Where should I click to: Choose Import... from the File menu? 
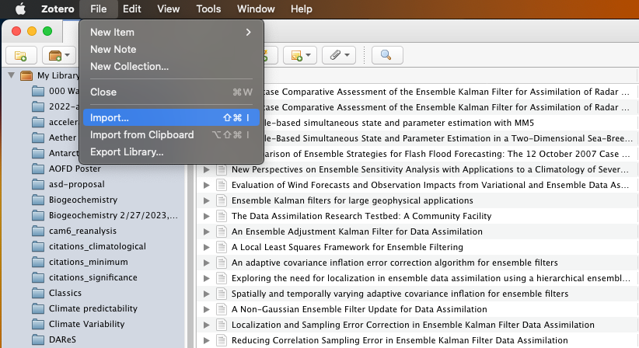(110, 117)
